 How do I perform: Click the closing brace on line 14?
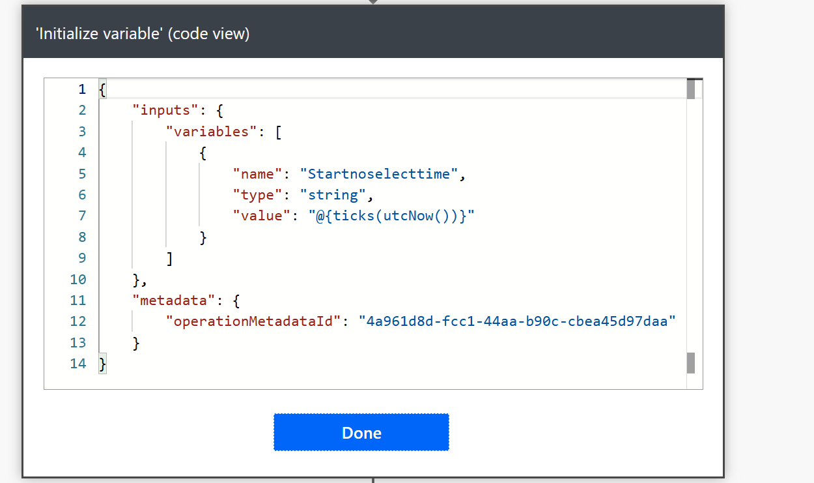click(102, 364)
